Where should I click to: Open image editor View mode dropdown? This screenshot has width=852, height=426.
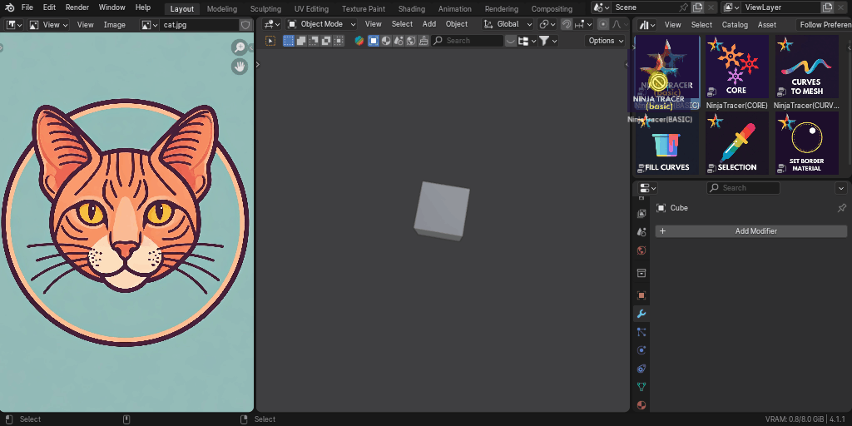[x=49, y=25]
